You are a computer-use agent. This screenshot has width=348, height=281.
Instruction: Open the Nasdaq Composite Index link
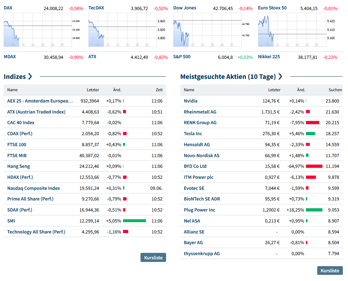(34, 189)
